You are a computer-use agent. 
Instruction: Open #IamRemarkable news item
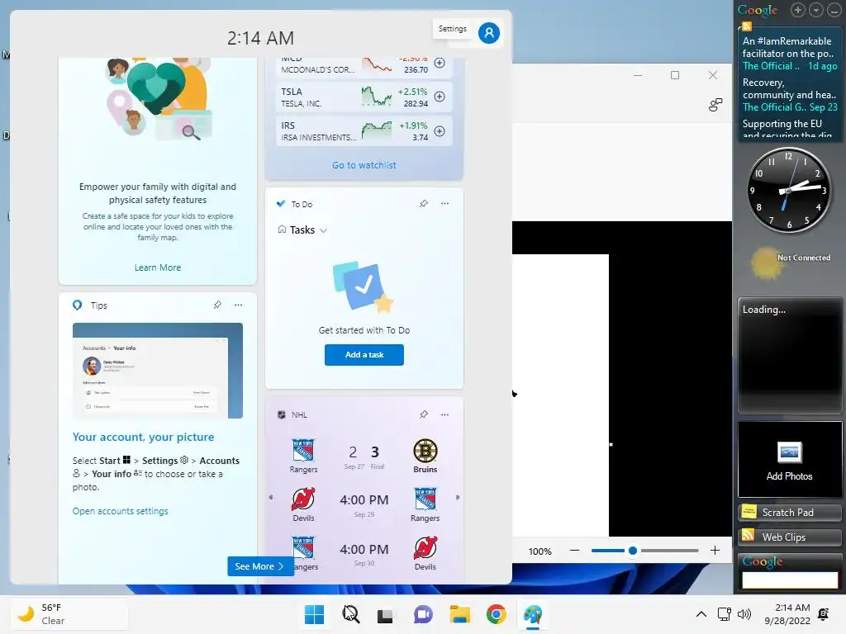[x=789, y=54]
